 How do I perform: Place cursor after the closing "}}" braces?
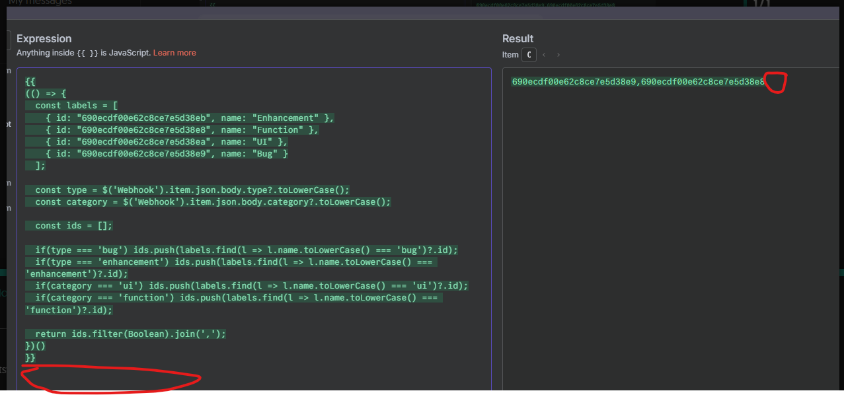coord(36,357)
